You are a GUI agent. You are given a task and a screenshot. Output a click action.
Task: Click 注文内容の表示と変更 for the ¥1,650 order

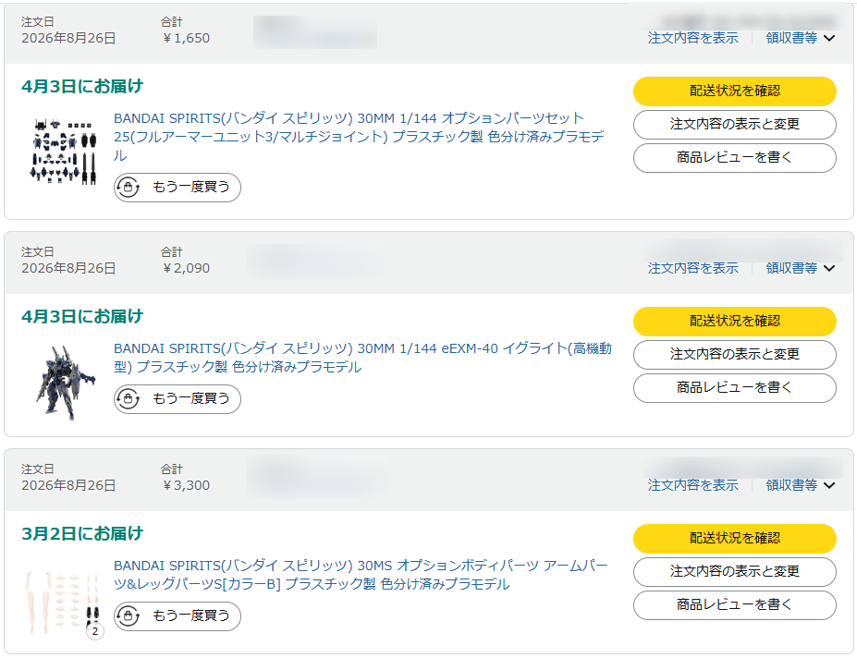click(x=735, y=125)
